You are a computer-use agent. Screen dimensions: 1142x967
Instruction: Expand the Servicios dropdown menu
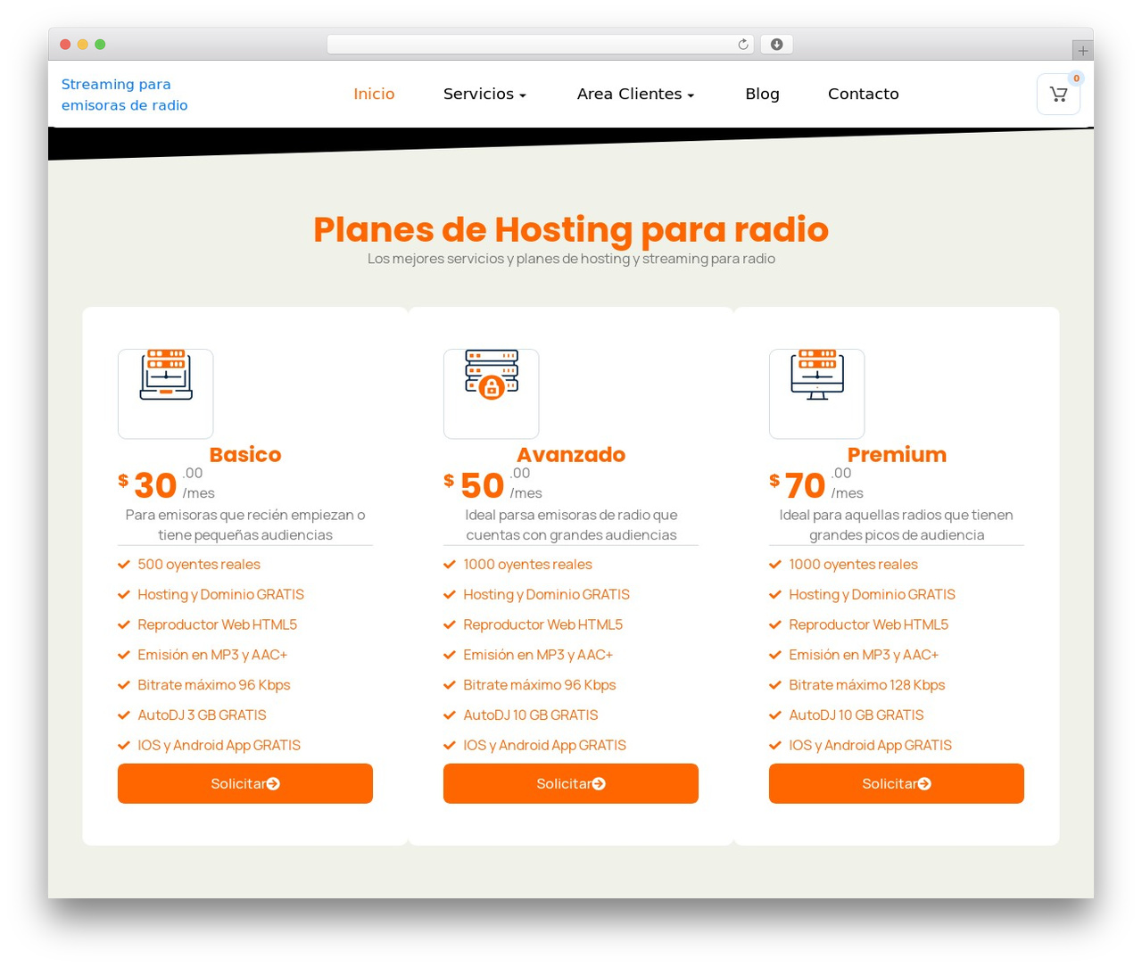(484, 94)
